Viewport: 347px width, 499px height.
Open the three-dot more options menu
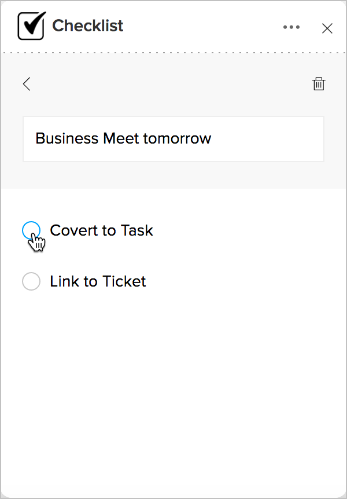click(x=291, y=27)
